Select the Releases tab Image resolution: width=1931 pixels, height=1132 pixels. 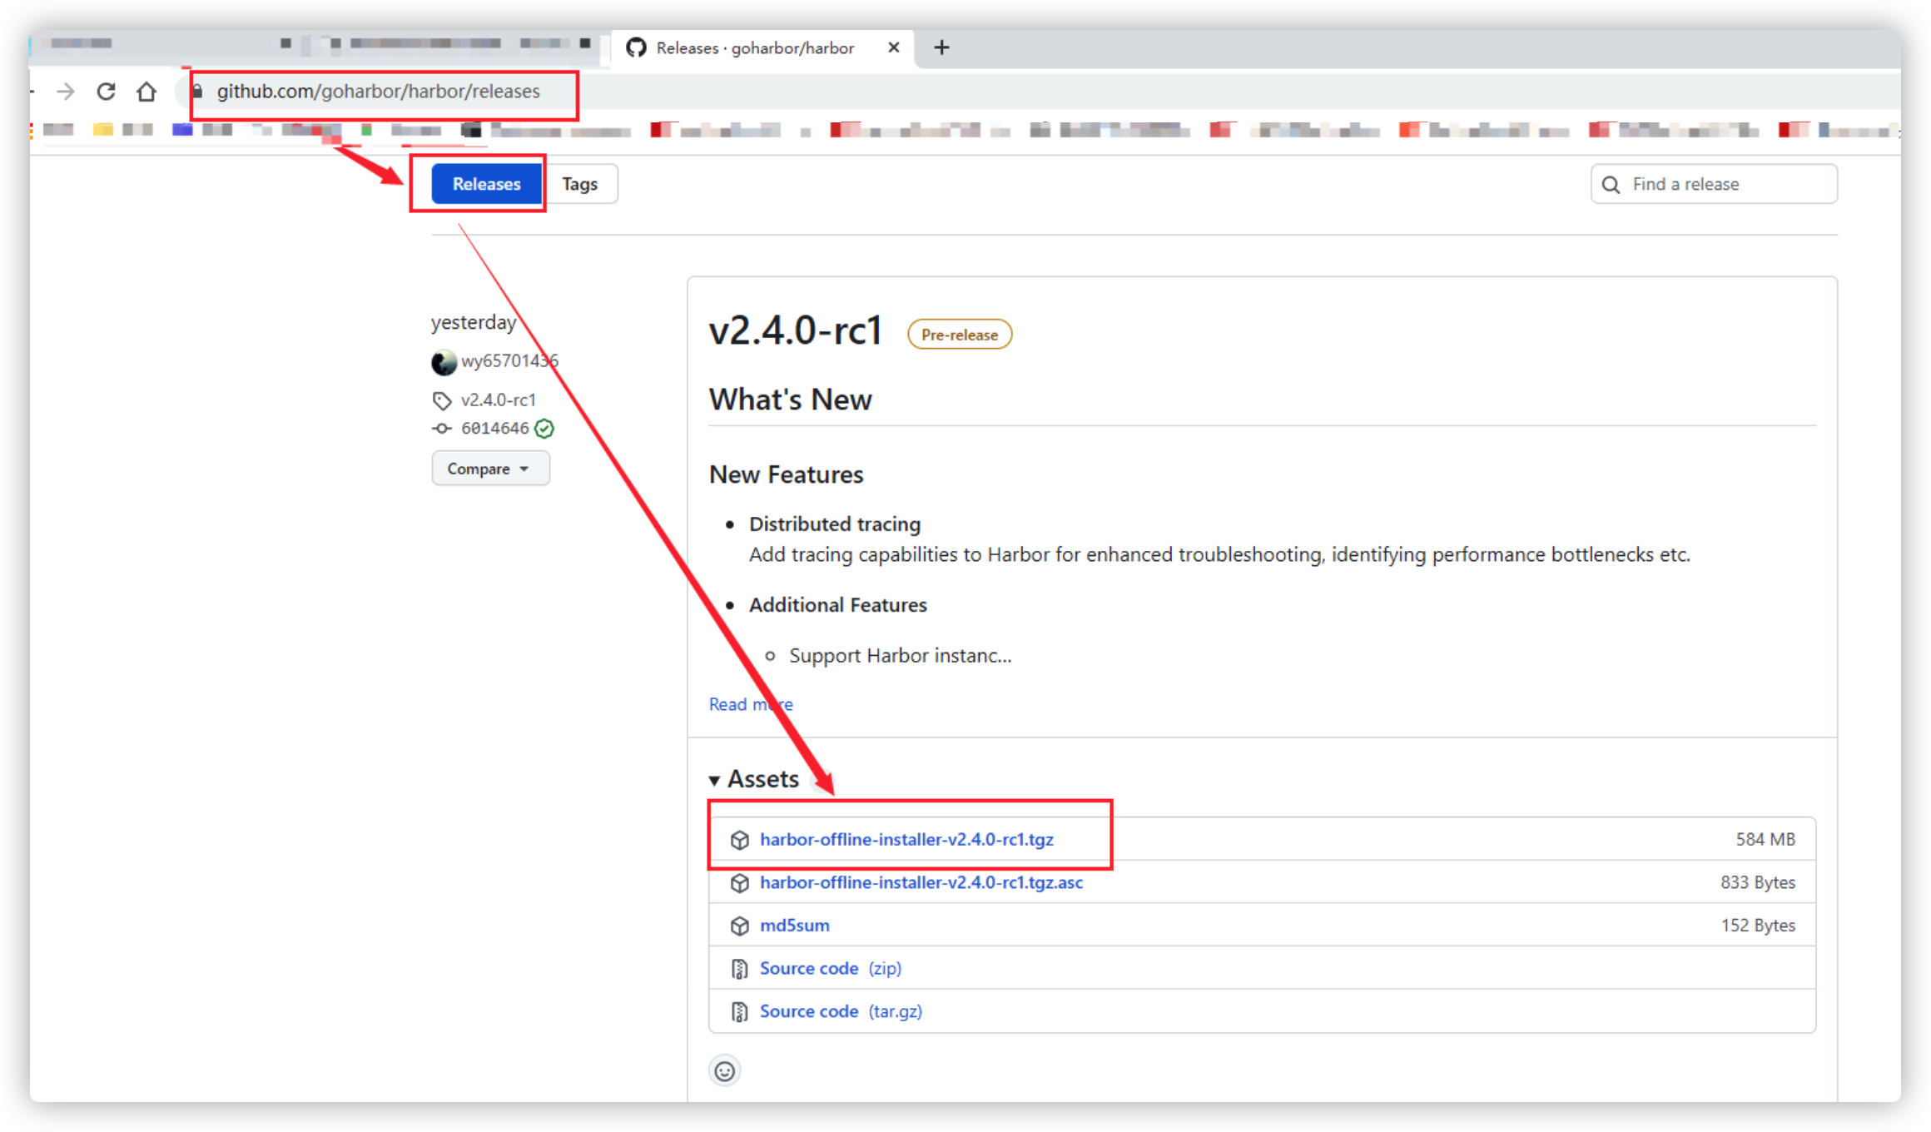coord(486,184)
